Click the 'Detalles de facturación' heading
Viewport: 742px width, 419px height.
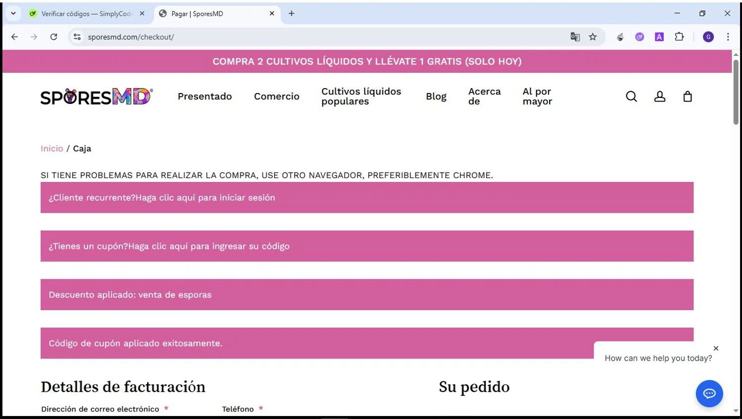coord(123,387)
